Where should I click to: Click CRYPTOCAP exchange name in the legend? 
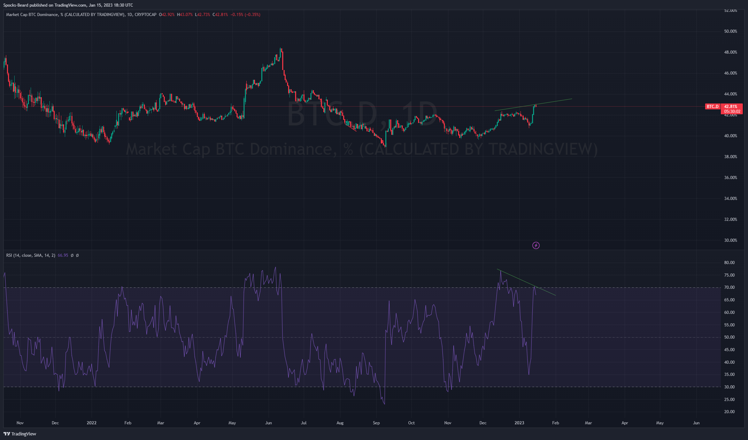[x=145, y=15]
